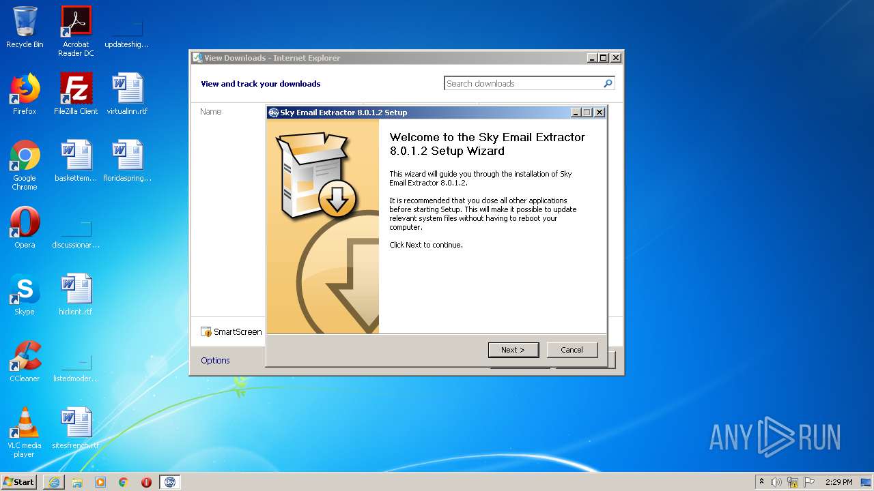Open the clock showing 2:29 PM

838,482
